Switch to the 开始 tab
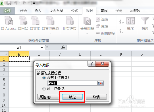This screenshot has width=154, height=112. pos(23,10)
